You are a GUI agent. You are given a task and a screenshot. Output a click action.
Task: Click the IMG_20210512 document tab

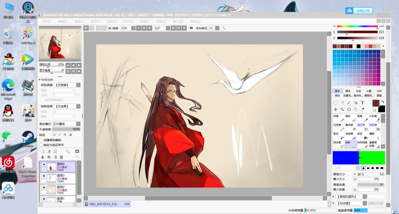107,204
